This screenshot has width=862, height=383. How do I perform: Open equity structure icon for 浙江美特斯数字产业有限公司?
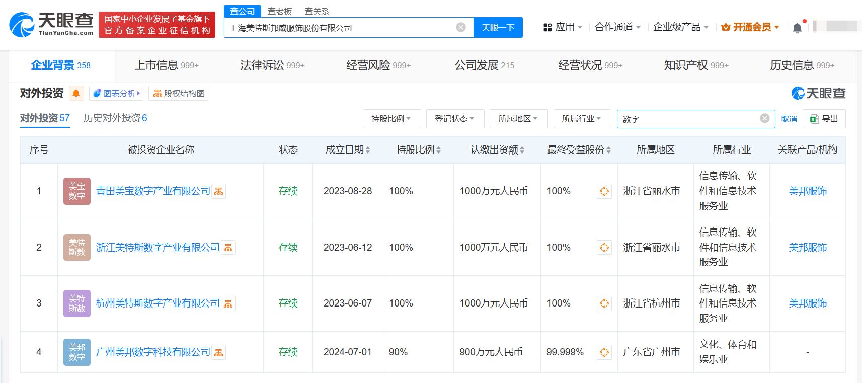pos(228,248)
